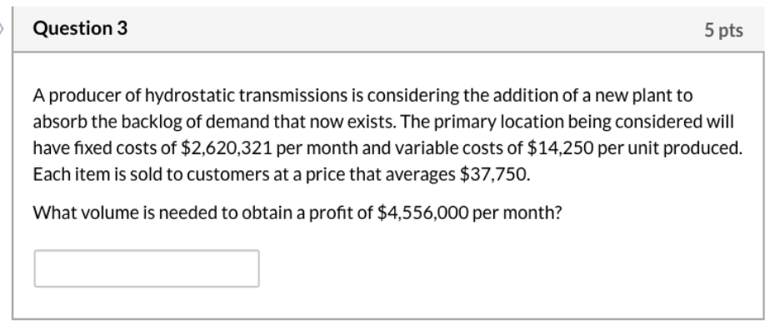Click the arrow marker left of Question 3
This screenshot has width=775, height=335.
tap(2, 28)
